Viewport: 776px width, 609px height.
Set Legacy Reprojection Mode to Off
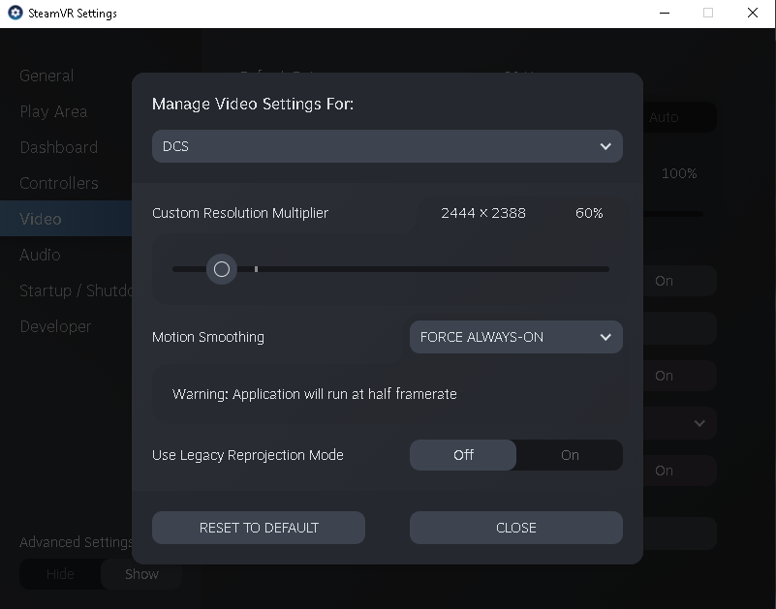point(463,455)
